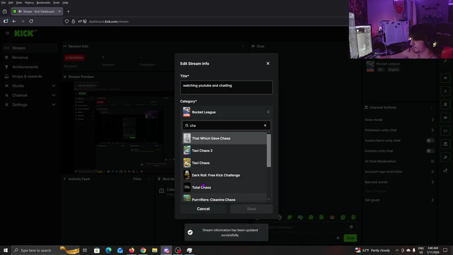This screenshot has height=255, width=453.
Task: Click the Save button in dialog
Action: 251,209
